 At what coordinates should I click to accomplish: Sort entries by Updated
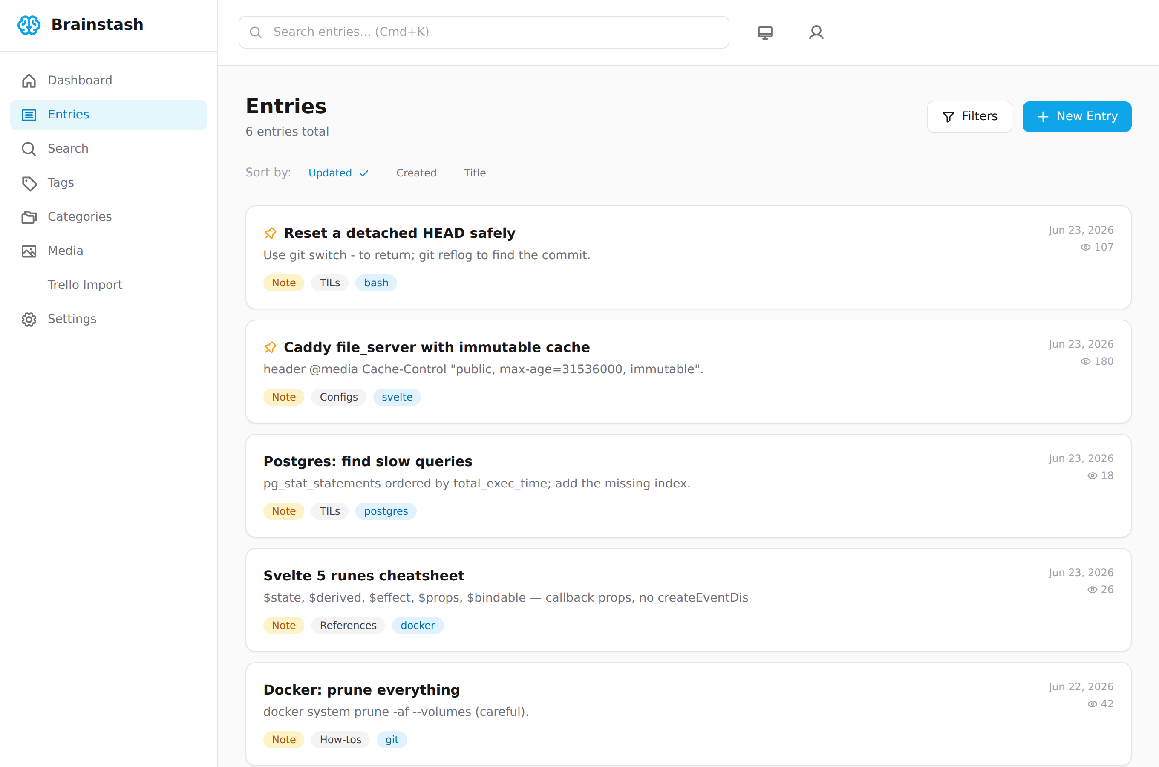click(338, 173)
